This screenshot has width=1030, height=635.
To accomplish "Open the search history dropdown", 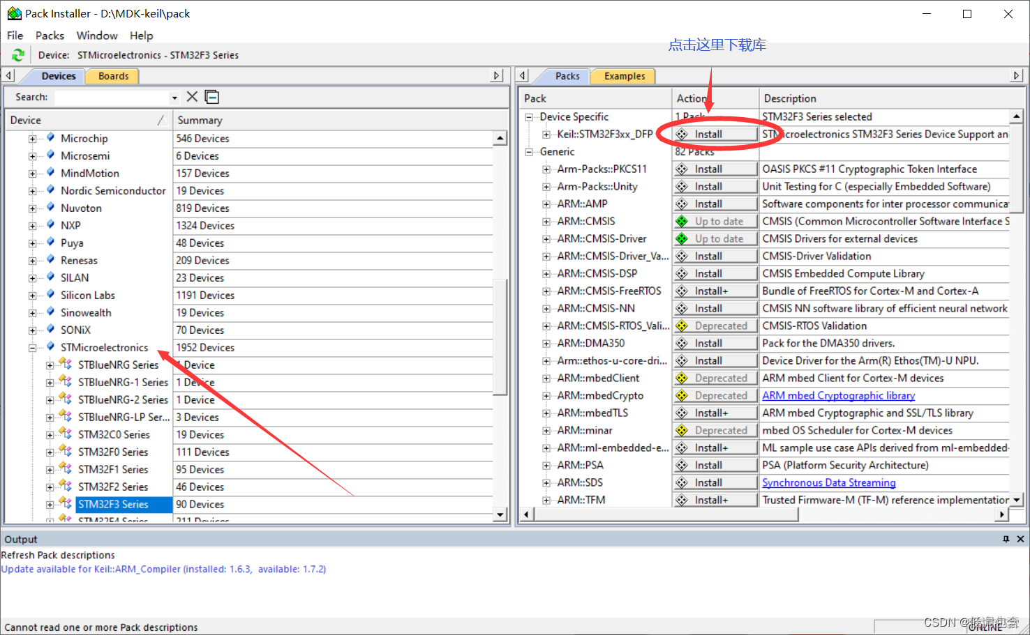I will (x=174, y=98).
